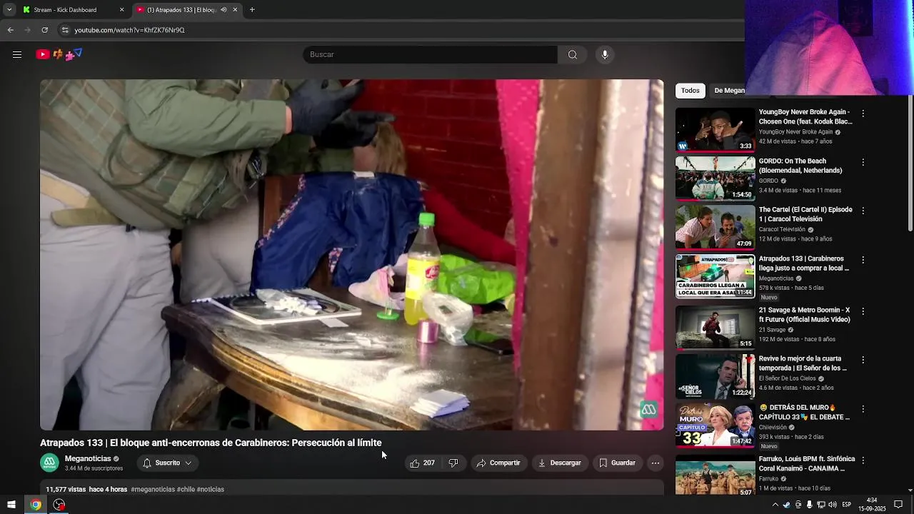
Task: Focus the Buscar search field
Action: point(430,54)
